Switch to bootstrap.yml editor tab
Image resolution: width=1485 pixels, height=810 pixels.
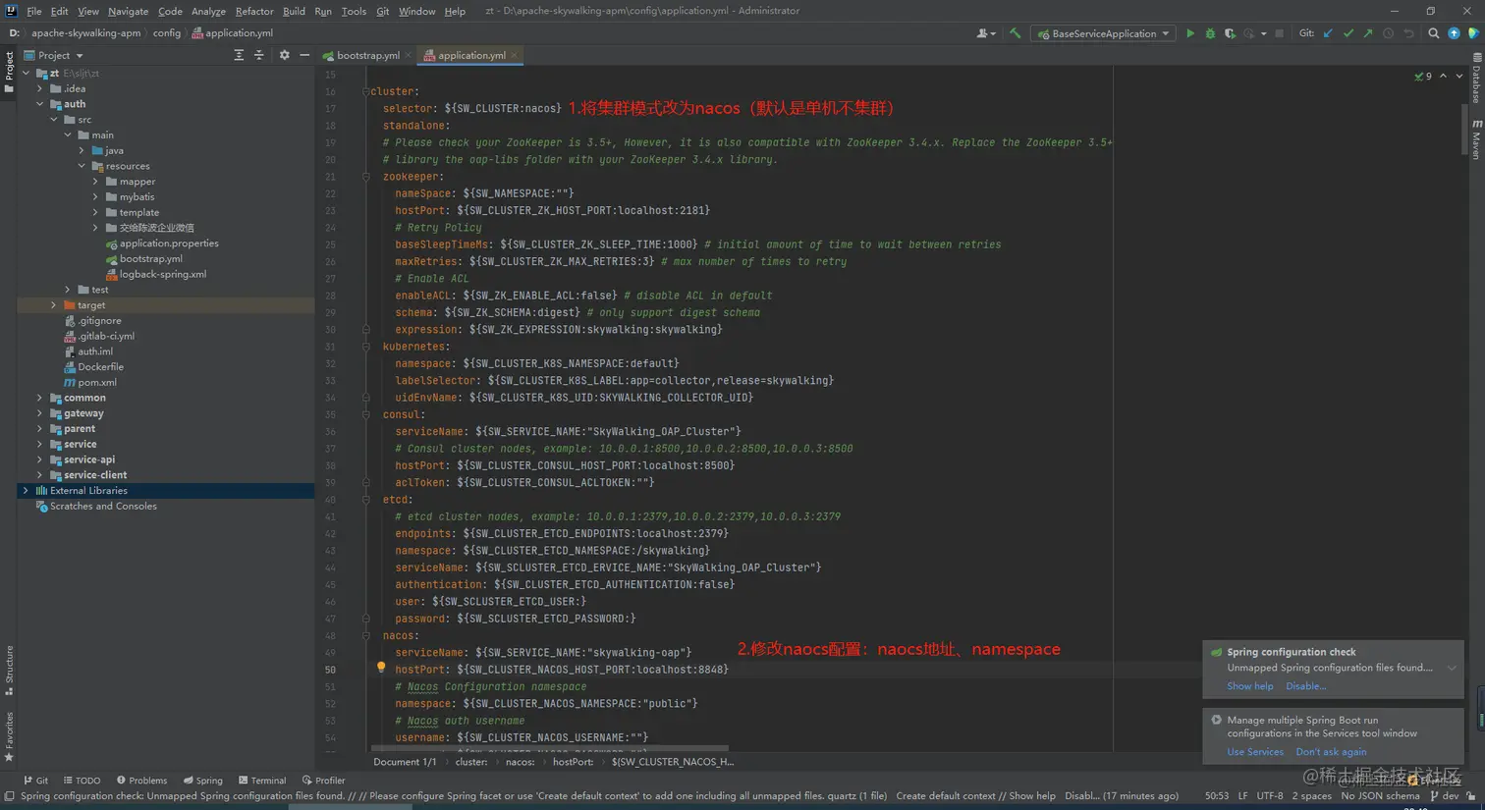(367, 55)
